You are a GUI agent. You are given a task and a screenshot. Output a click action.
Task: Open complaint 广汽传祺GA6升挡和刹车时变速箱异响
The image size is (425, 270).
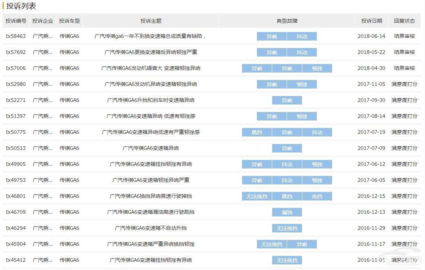pos(151,100)
